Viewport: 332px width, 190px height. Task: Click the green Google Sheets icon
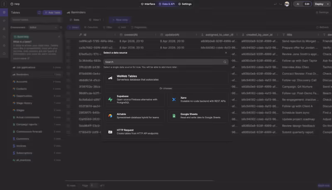174,116
